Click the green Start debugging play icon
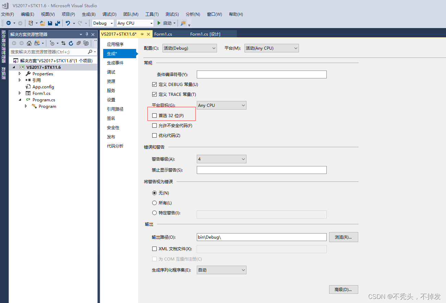The image size is (446, 303). [x=159, y=23]
